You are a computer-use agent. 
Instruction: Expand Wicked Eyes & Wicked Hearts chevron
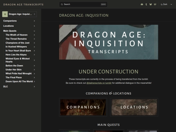(34, 60)
